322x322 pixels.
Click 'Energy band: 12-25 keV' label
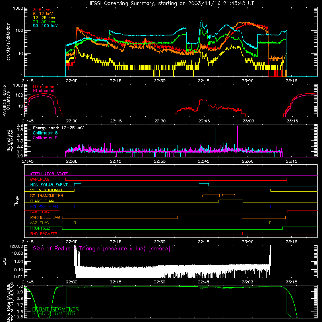58,128
